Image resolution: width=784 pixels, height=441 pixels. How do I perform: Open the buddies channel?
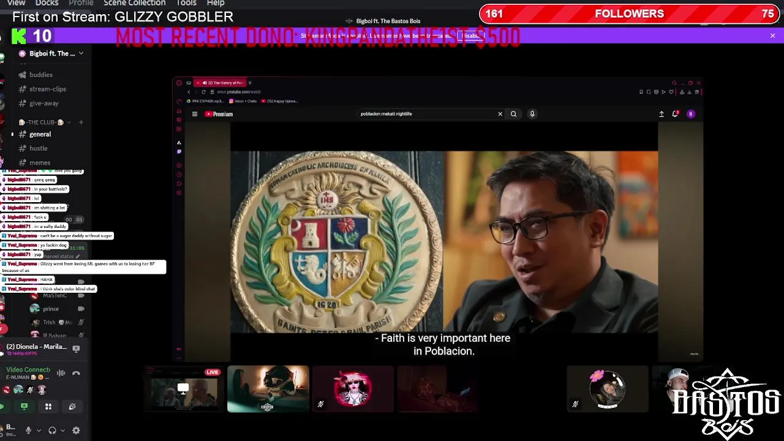[x=41, y=75]
